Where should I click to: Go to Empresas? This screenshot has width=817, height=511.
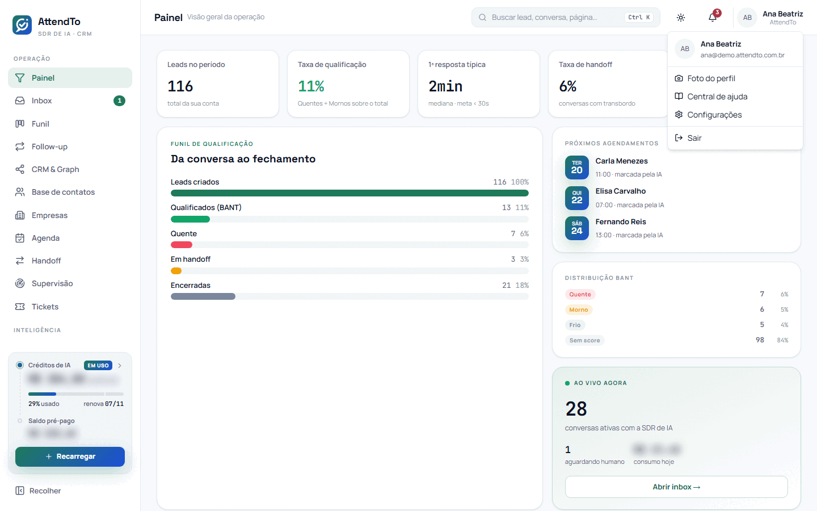tap(70, 215)
